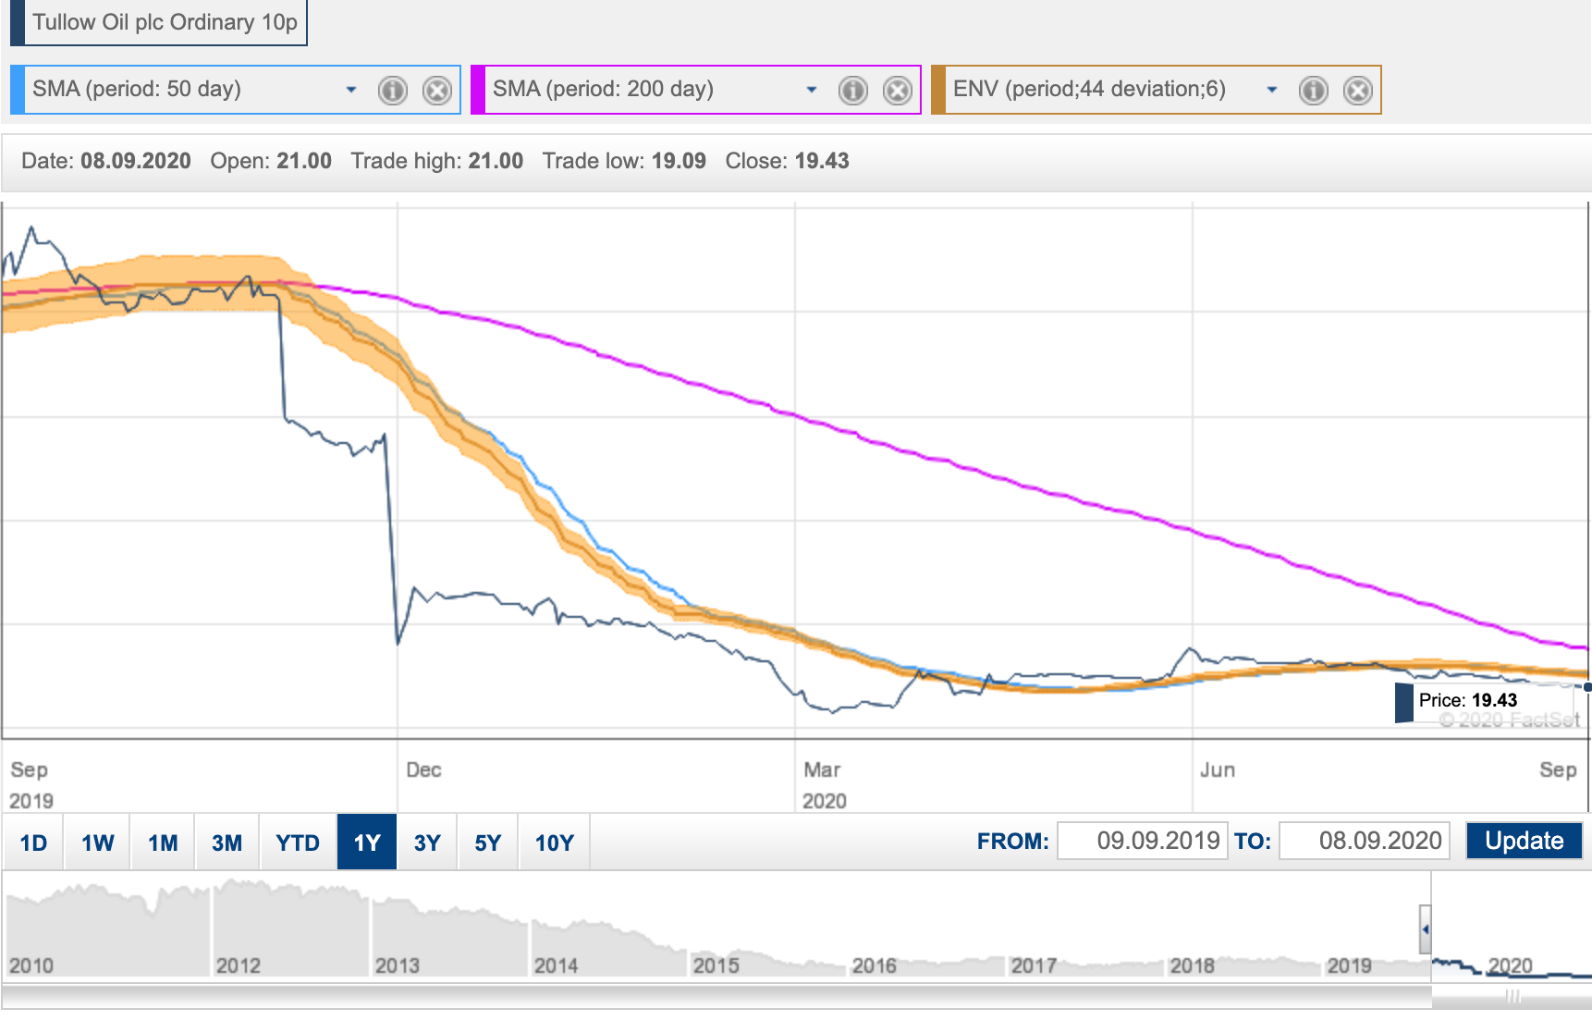The height and width of the screenshot is (1021, 1592).
Task: Remove the ENV envelope indicator
Action: (1358, 91)
